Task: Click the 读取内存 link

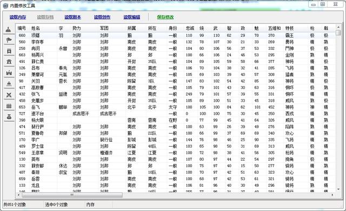Action: [x=18, y=17]
